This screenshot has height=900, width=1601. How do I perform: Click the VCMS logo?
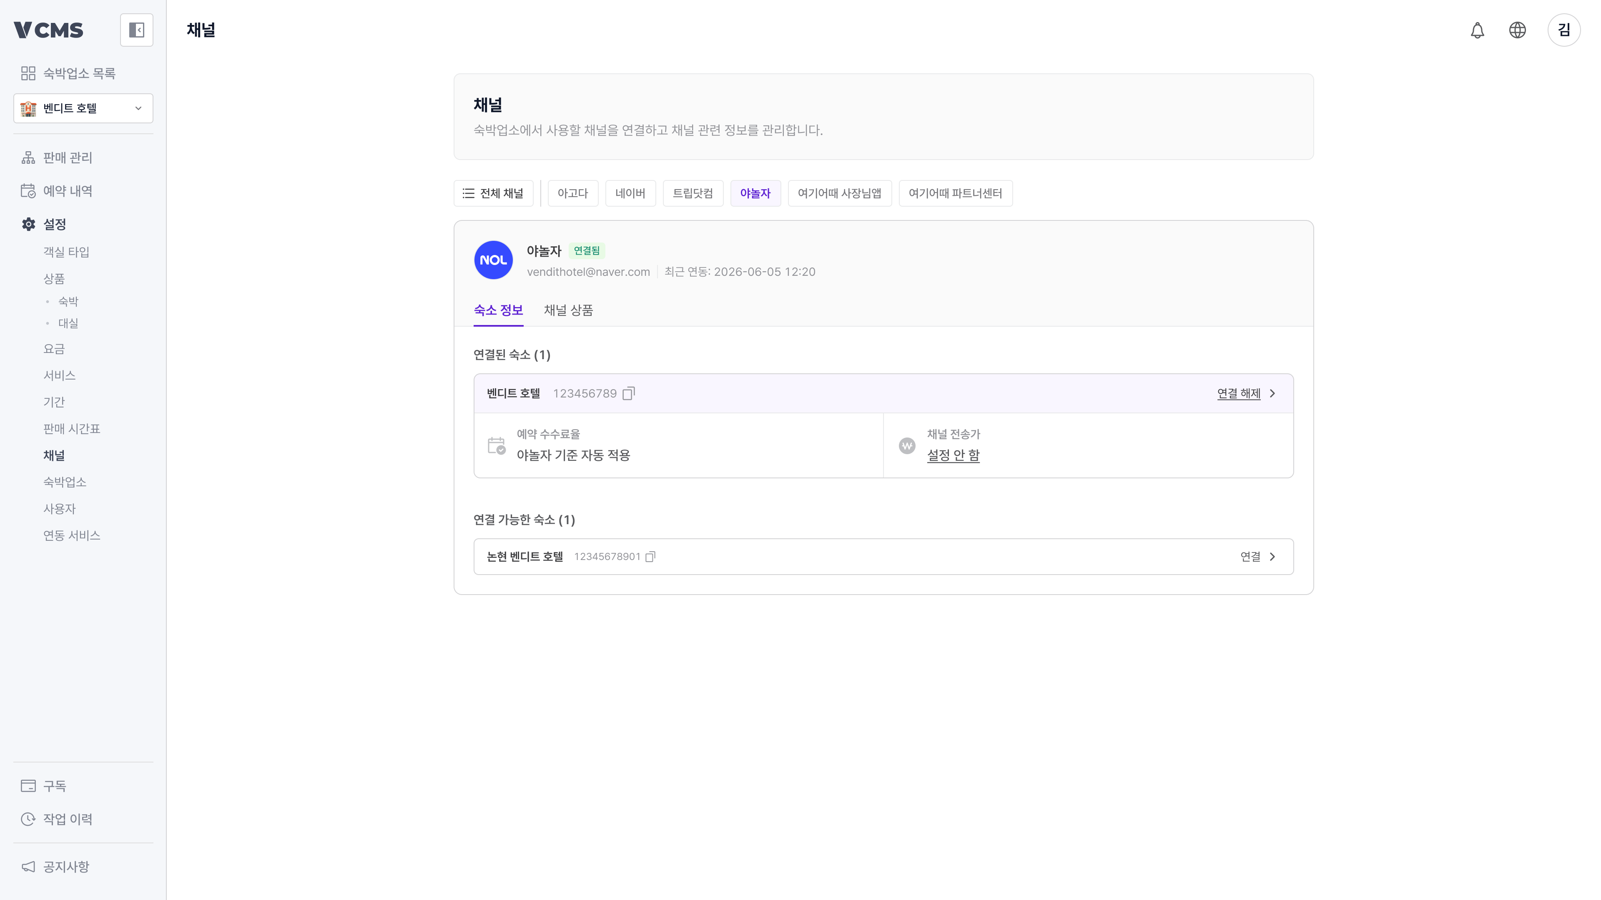[x=48, y=30]
